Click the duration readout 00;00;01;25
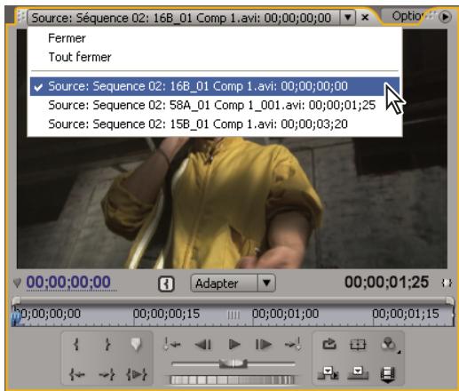The width and height of the screenshot is (459, 391). click(386, 282)
